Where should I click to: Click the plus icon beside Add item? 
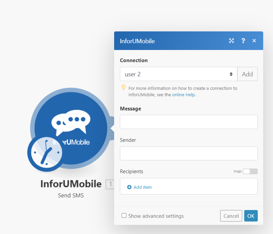(x=129, y=187)
